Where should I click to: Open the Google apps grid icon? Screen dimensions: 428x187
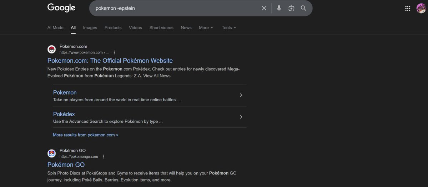click(408, 9)
